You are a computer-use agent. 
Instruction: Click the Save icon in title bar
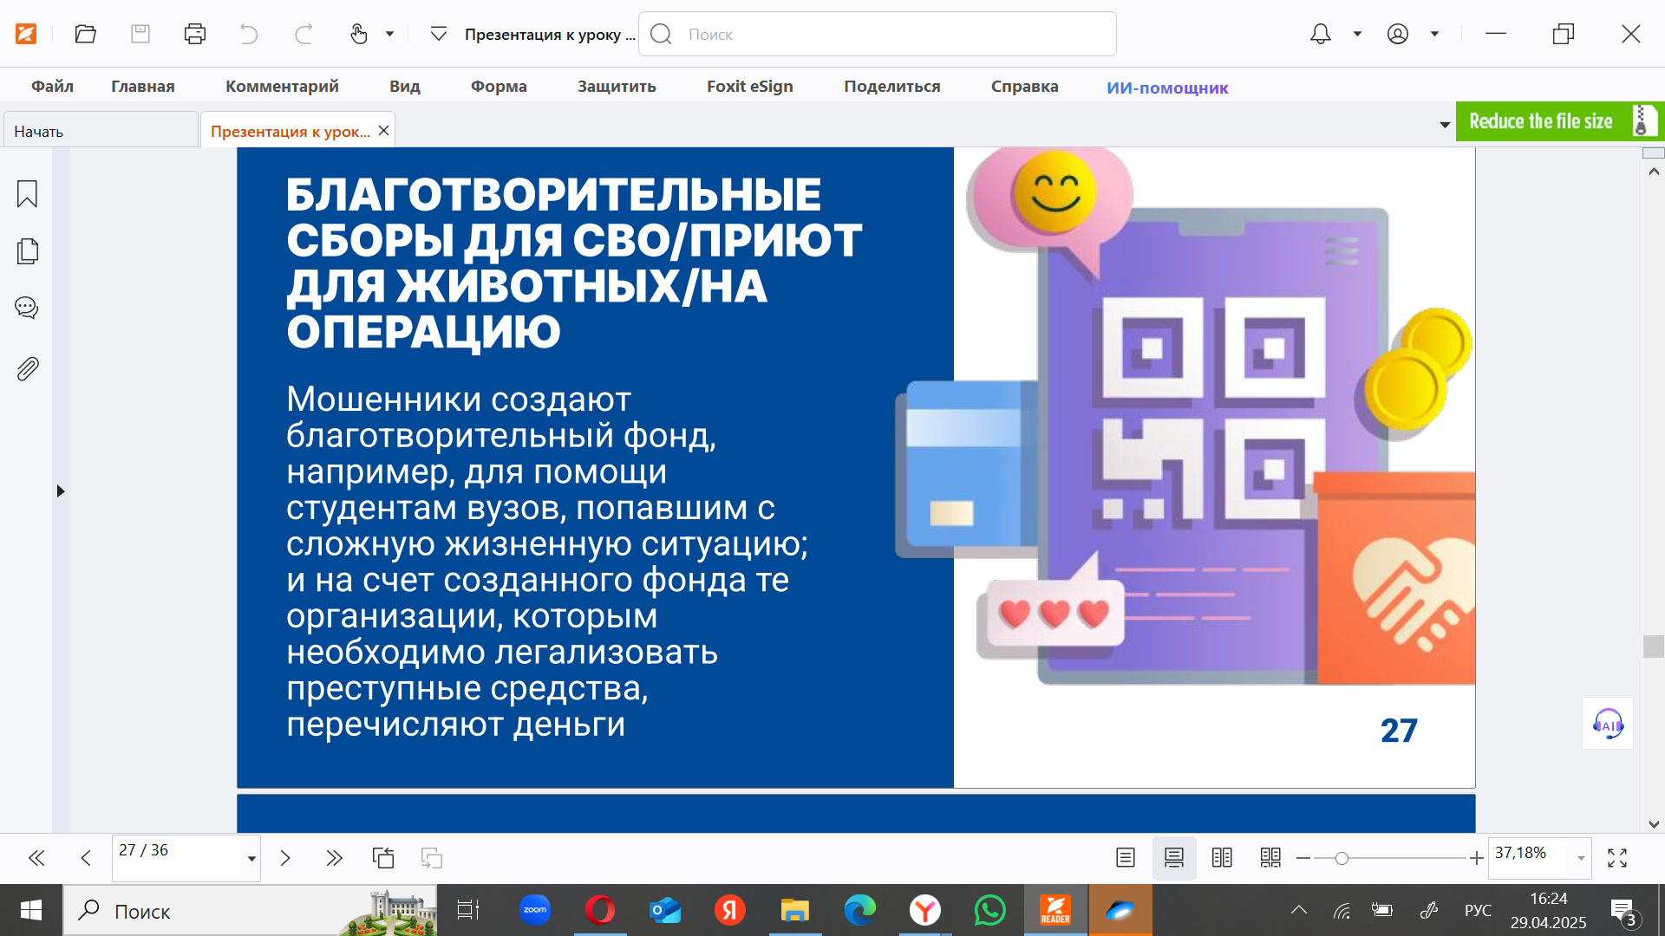(x=140, y=34)
